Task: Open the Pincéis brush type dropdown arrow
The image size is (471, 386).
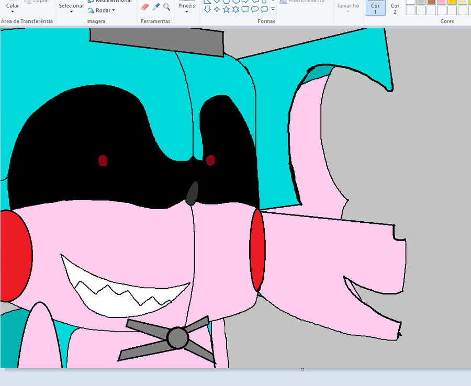Action: coord(186,12)
